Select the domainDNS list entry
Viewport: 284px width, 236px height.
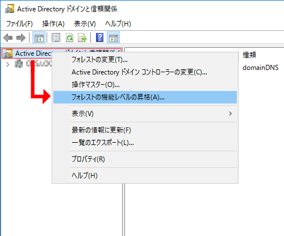pyautogui.click(x=261, y=68)
